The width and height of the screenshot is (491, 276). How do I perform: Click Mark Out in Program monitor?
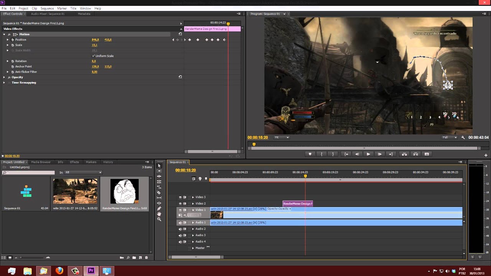tap(333, 154)
